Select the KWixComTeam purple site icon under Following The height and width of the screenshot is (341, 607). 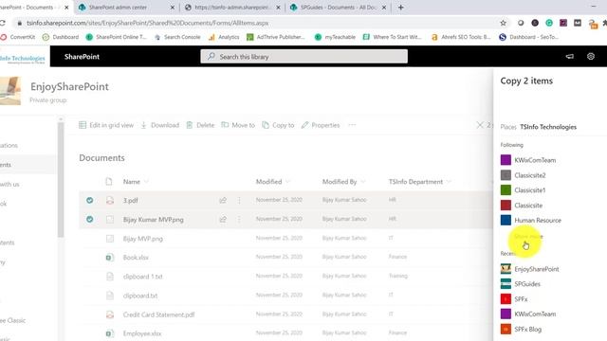tap(506, 160)
